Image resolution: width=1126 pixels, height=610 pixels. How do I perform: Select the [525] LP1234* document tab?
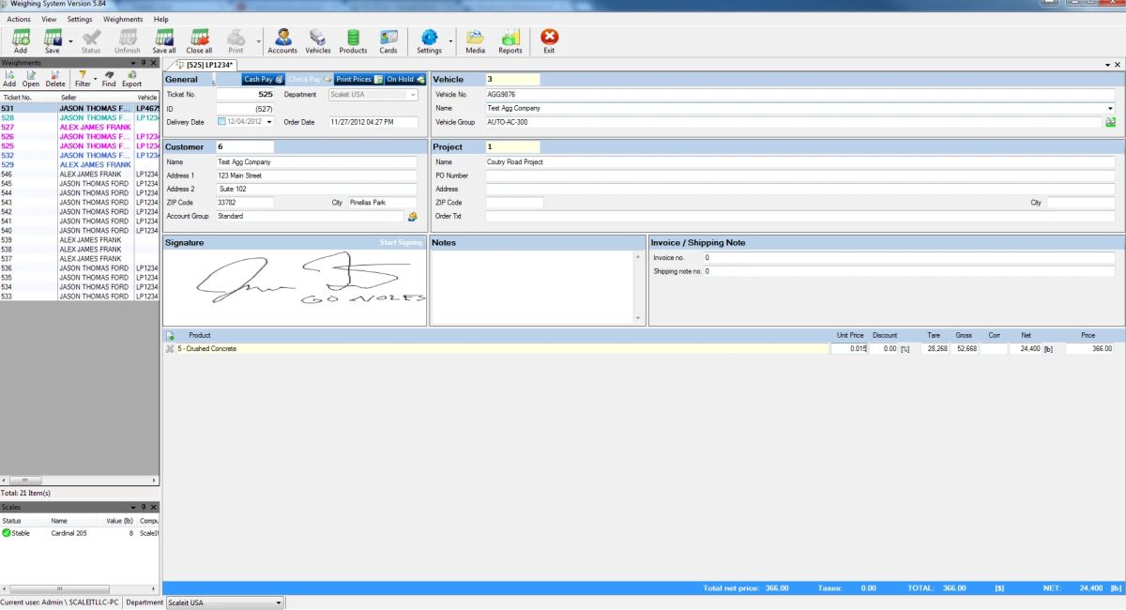point(205,65)
